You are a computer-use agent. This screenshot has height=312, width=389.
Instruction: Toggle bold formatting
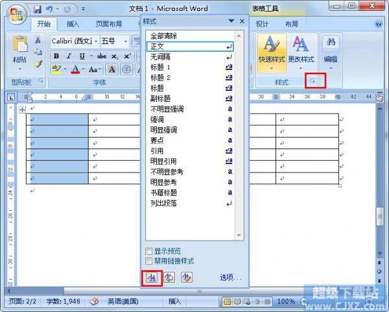56,56
